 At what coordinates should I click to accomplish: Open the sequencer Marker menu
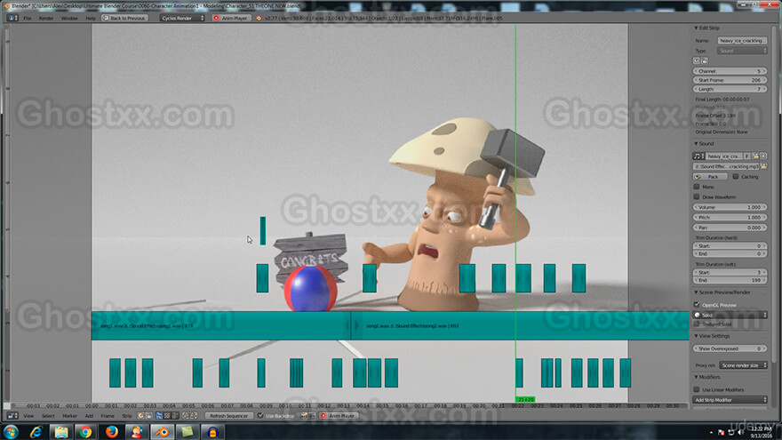[x=69, y=416]
